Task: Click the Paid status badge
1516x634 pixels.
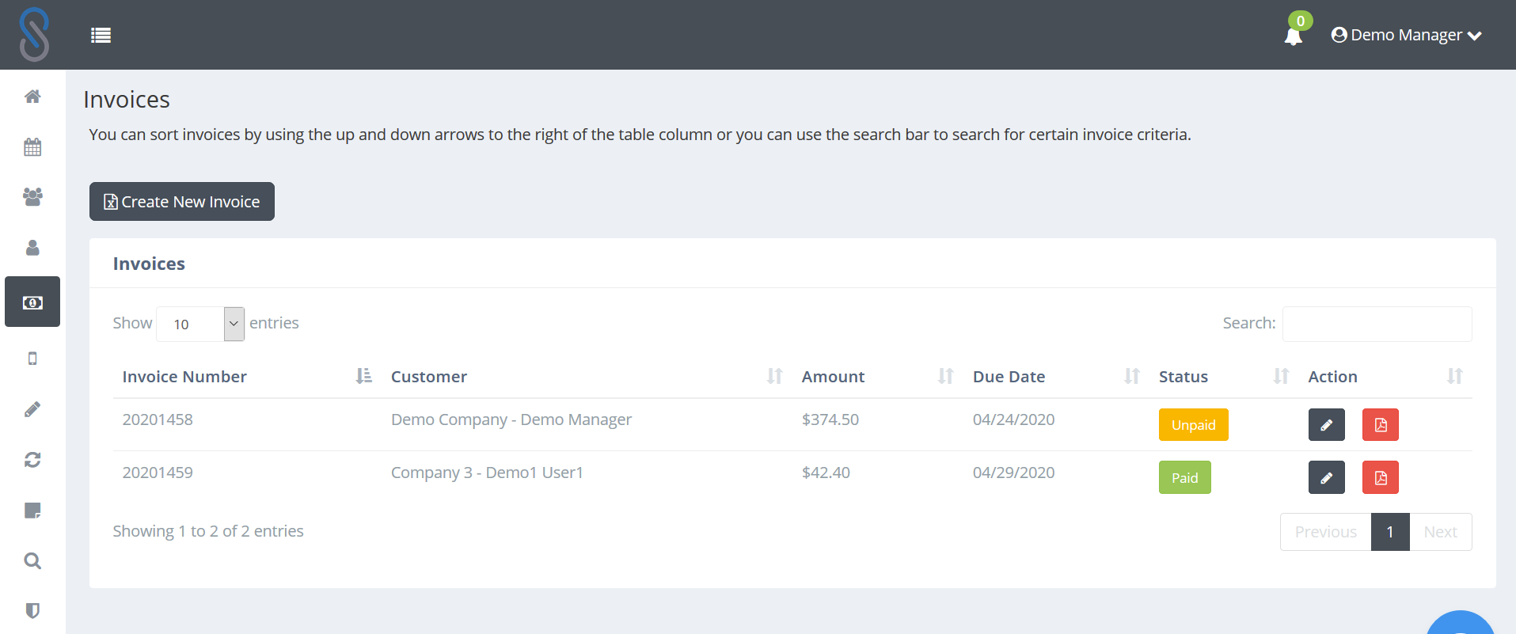Action: pyautogui.click(x=1184, y=478)
